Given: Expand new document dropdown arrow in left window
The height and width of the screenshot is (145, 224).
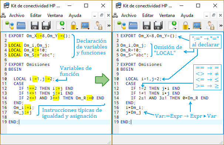Looking at the screenshot, I should (64, 29).
